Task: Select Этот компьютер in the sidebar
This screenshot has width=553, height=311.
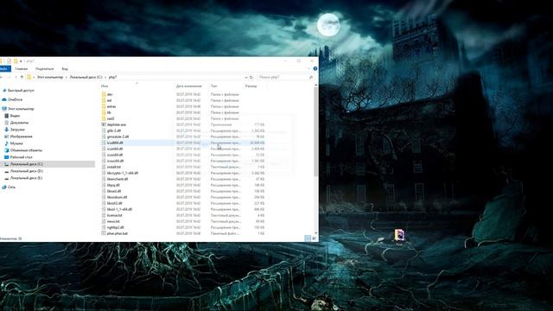Action: click(21, 109)
